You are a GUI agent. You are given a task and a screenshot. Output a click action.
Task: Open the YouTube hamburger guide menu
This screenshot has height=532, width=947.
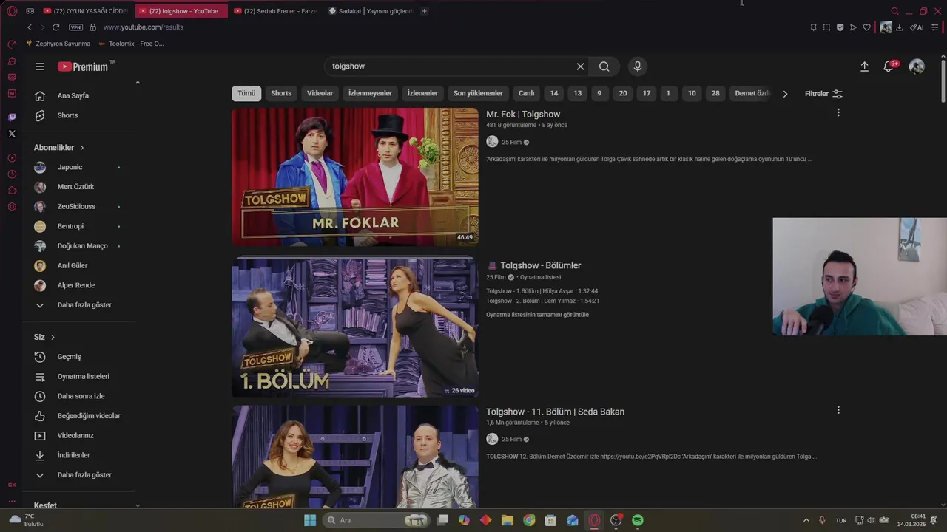coord(40,66)
